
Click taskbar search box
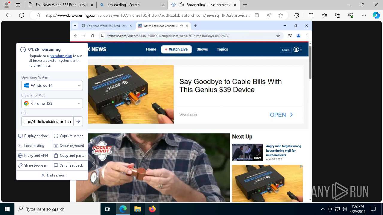pyautogui.click(x=57, y=209)
